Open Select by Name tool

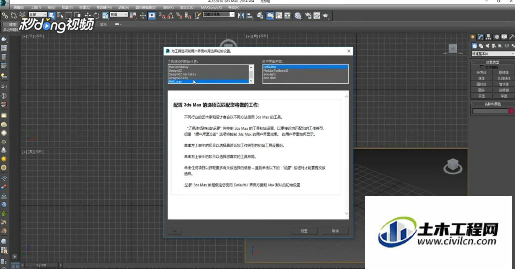click(x=60, y=15)
